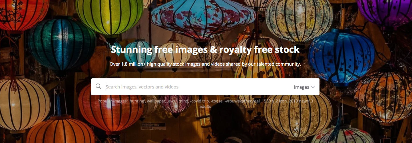Open the Images type dropdown

(x=304, y=87)
